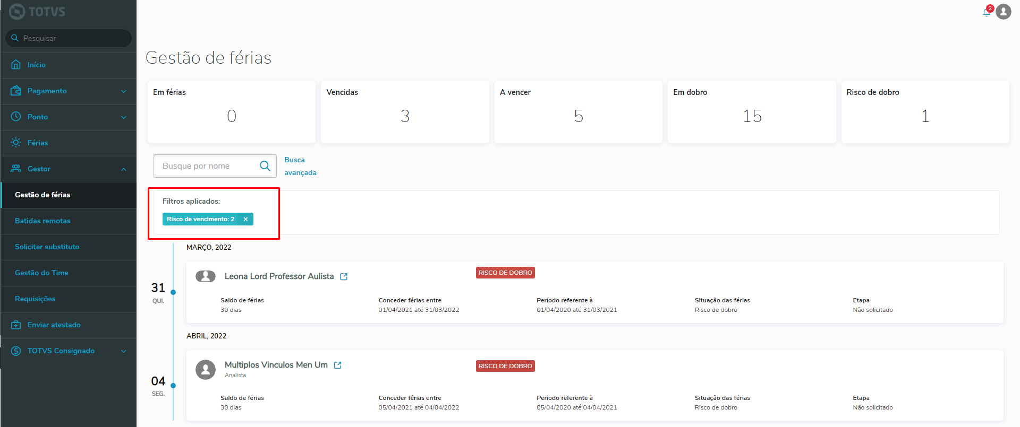The height and width of the screenshot is (427, 1020).
Task: Select the A vencer summary card
Action: [x=579, y=112]
